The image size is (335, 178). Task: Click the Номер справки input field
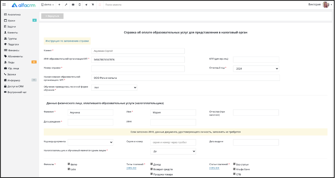point(138,69)
